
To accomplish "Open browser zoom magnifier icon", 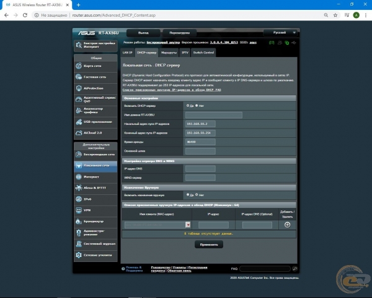I will coord(326,15).
